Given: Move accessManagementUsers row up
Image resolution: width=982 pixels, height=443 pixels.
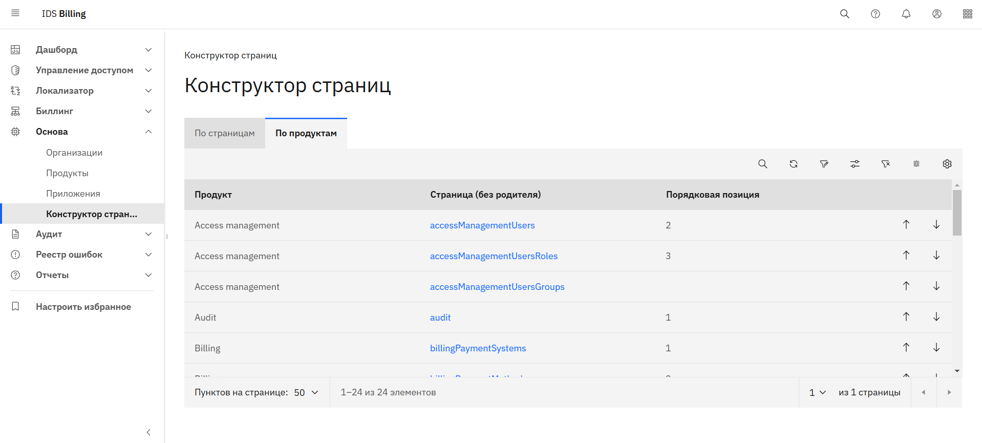Looking at the screenshot, I should [x=906, y=224].
